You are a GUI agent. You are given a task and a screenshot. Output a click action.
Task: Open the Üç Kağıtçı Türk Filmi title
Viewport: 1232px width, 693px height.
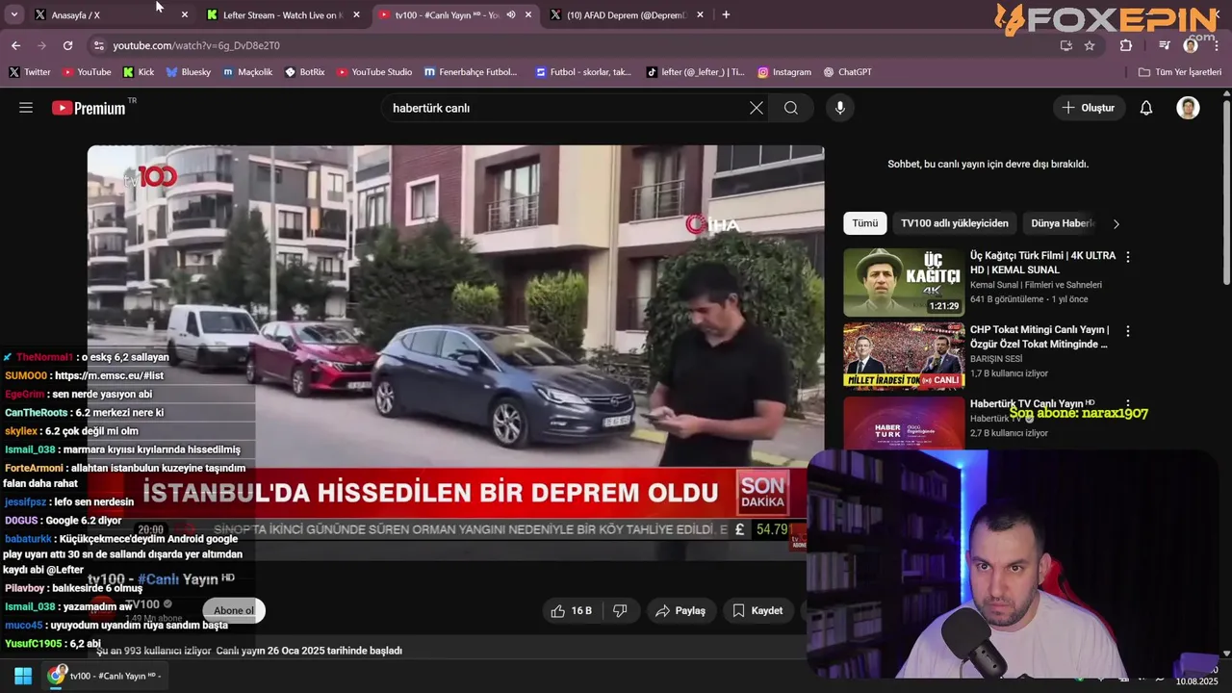click(1042, 263)
